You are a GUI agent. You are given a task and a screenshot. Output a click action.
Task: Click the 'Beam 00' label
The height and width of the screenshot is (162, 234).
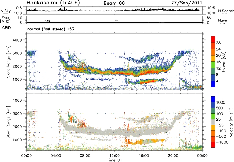point(114,3)
